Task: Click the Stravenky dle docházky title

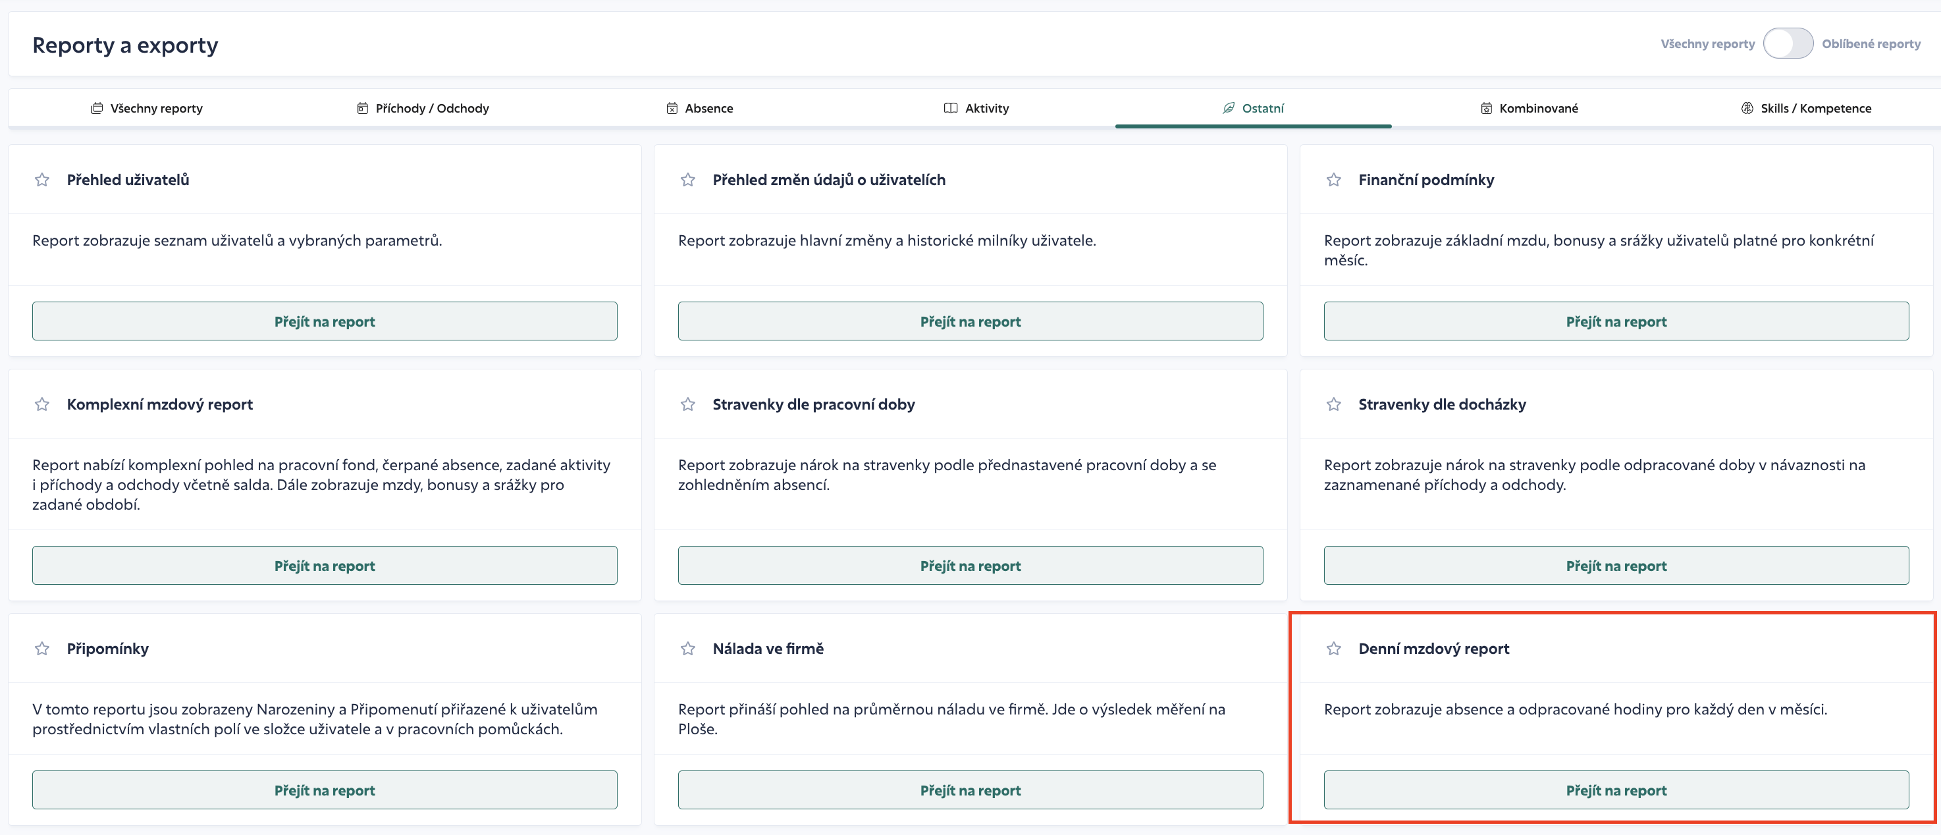Action: [x=1442, y=404]
